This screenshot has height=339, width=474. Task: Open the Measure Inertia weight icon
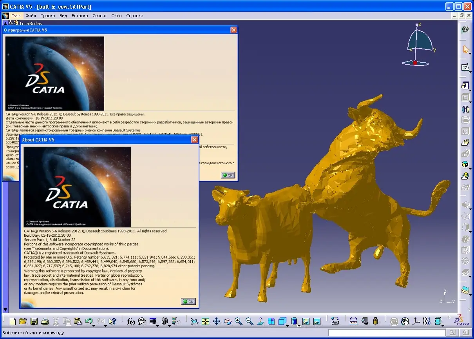tap(375, 322)
